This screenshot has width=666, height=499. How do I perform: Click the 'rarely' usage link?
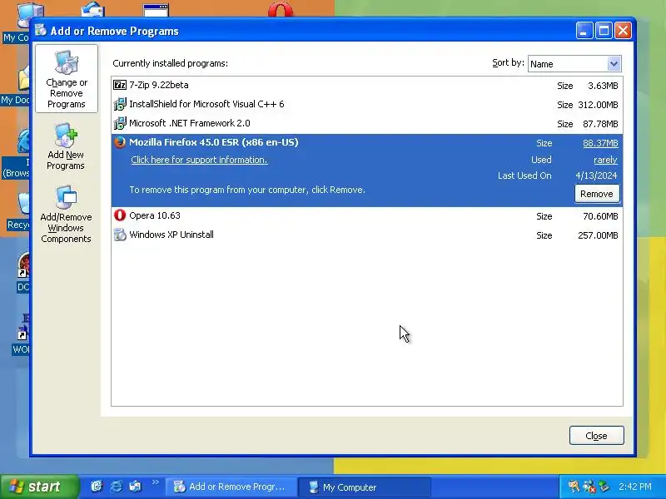point(605,160)
